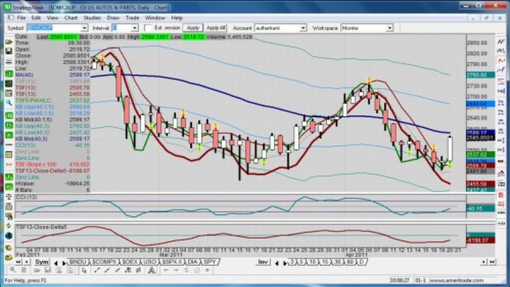Open the Symbol dropdown list
Image resolution: width=510 pixels, height=287 pixels.
tap(84, 28)
